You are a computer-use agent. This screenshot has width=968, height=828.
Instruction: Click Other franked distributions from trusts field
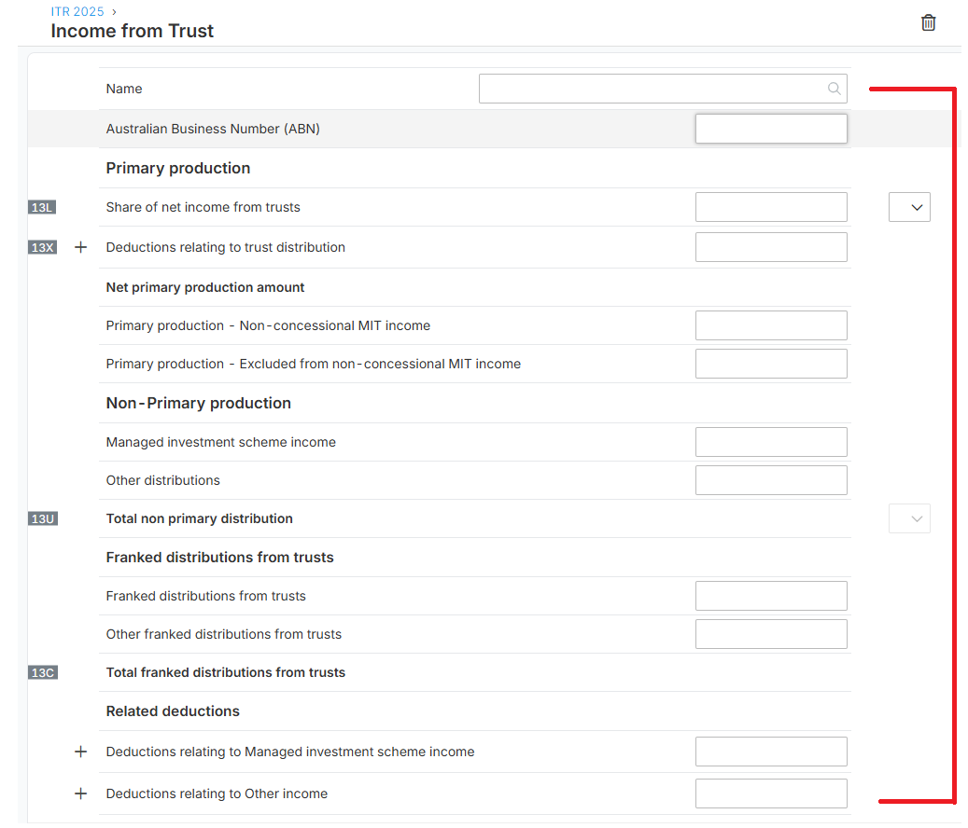point(771,634)
